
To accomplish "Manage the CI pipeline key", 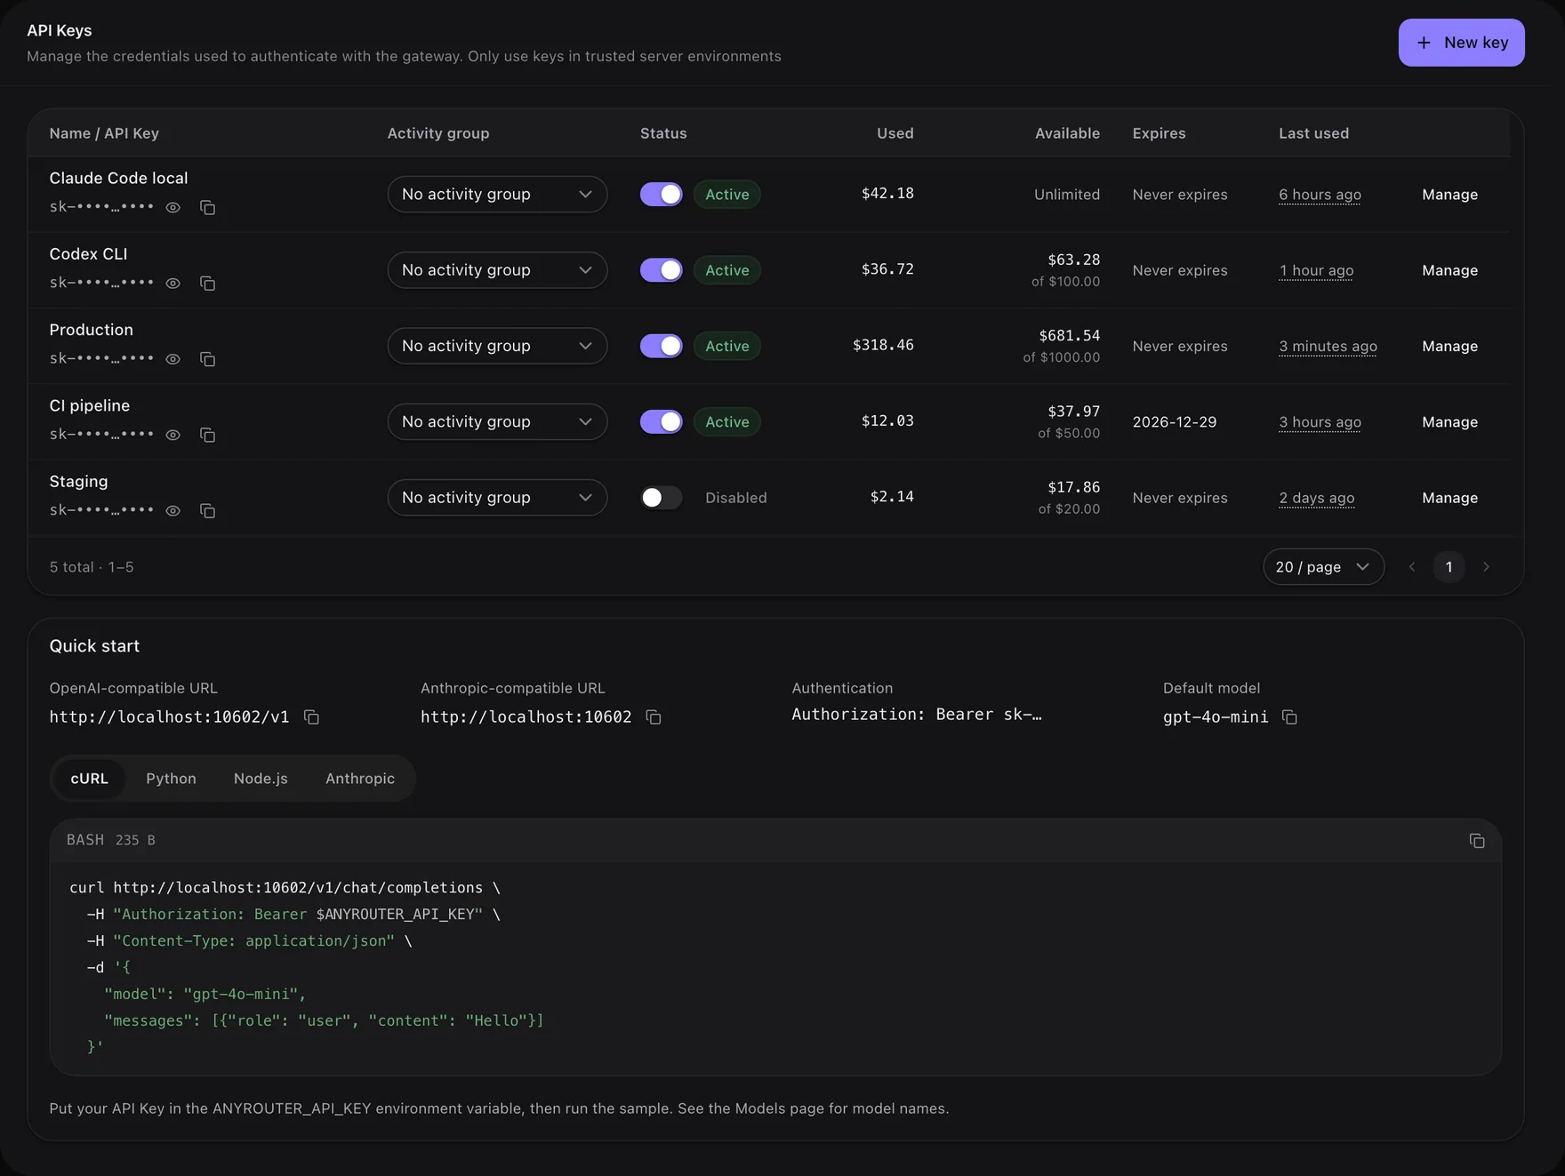I will (x=1449, y=421).
